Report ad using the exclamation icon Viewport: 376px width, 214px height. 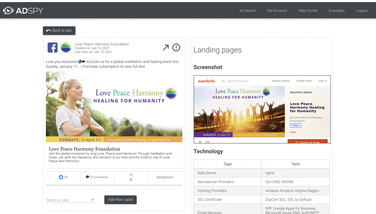point(176,47)
